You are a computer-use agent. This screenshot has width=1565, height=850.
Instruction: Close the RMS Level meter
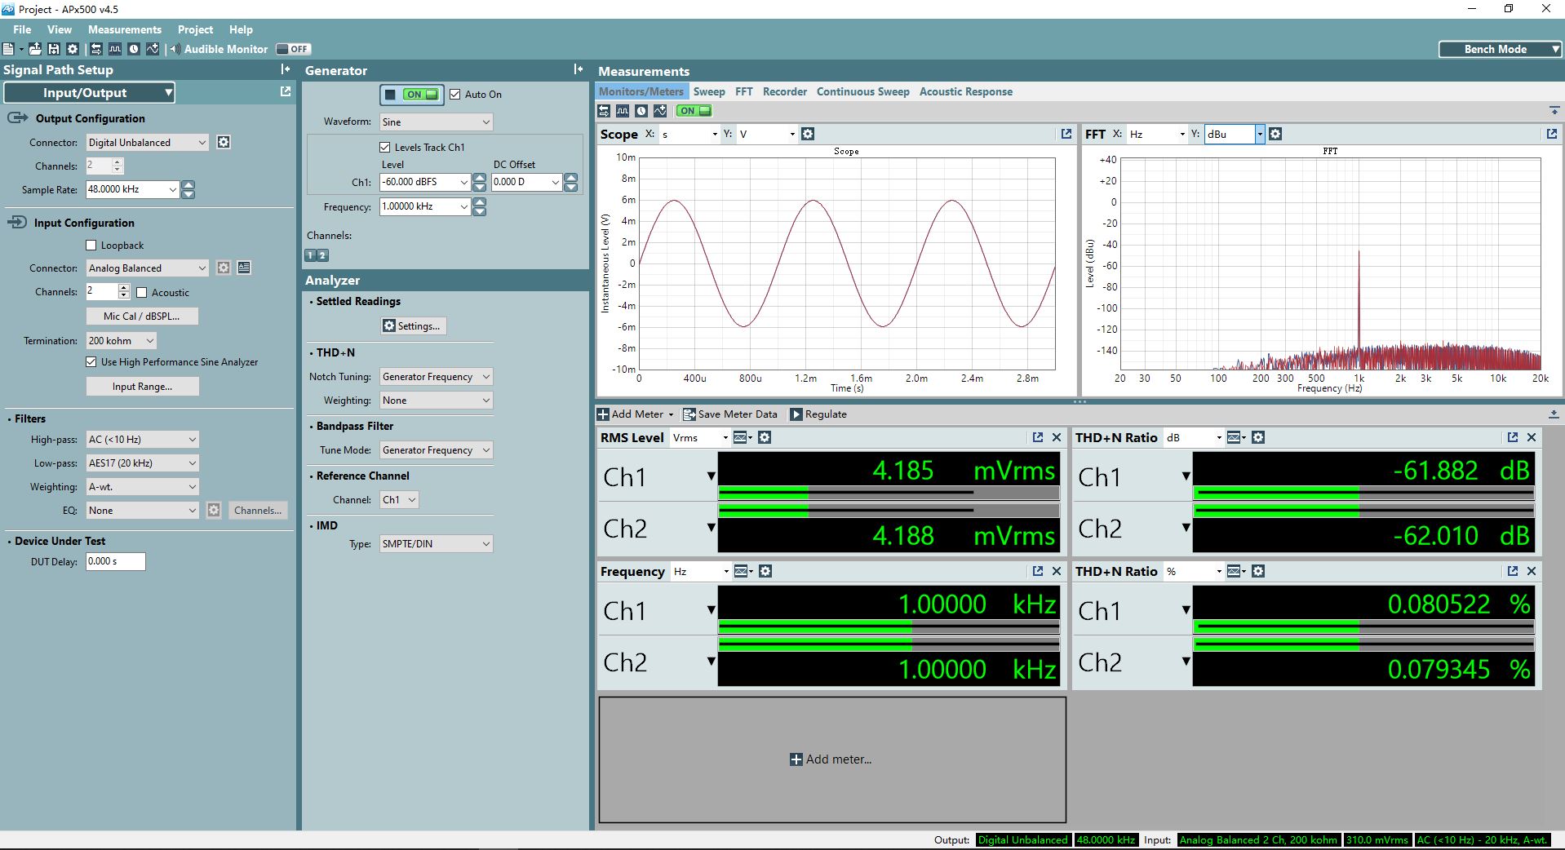pos(1057,437)
